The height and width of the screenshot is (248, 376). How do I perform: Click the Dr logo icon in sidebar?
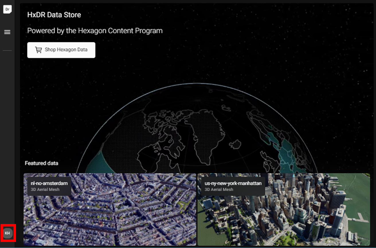coord(7,9)
